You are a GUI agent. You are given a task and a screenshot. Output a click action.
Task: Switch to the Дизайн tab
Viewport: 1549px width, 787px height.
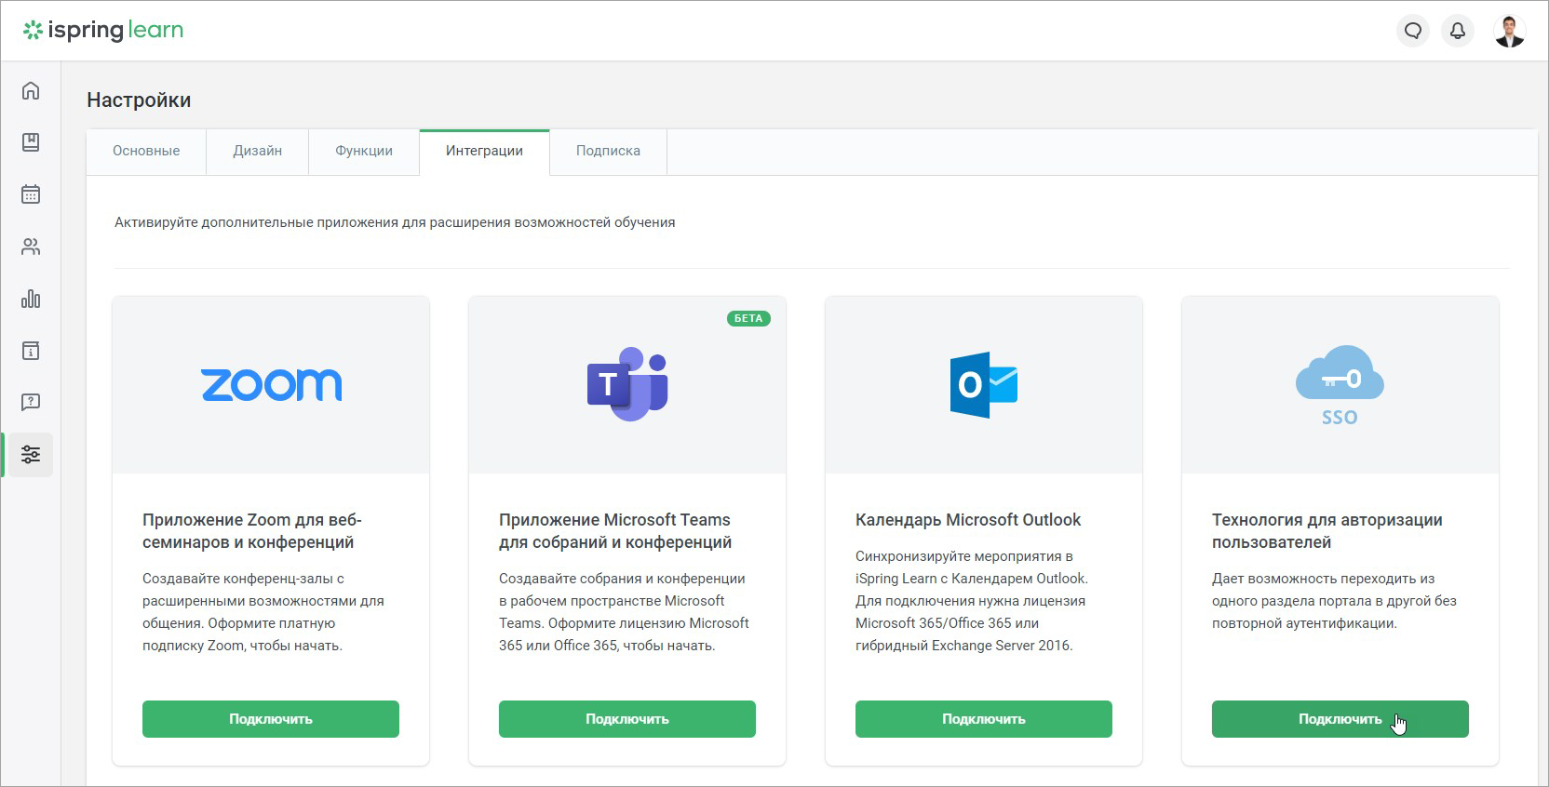258,151
